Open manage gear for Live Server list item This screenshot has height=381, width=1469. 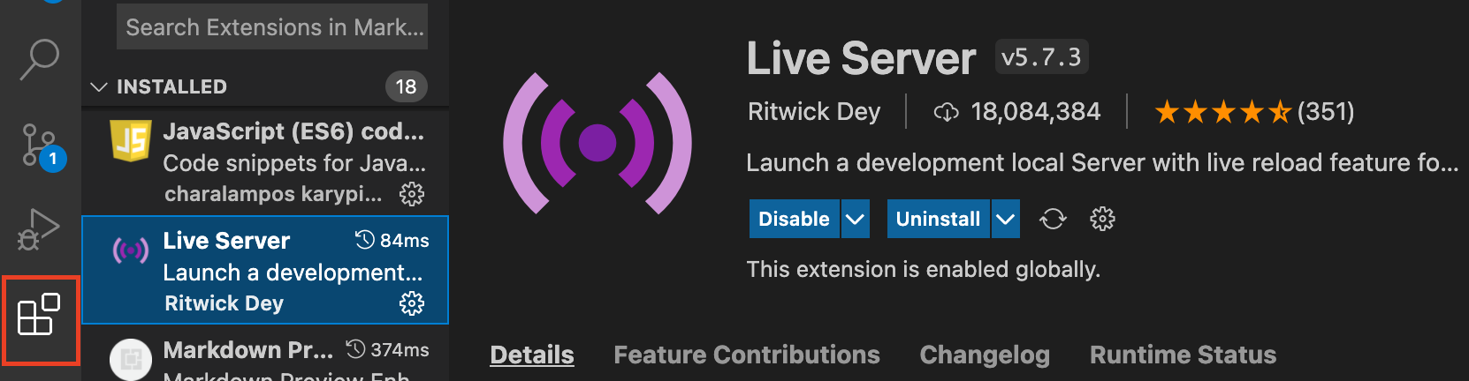pyautogui.click(x=412, y=303)
